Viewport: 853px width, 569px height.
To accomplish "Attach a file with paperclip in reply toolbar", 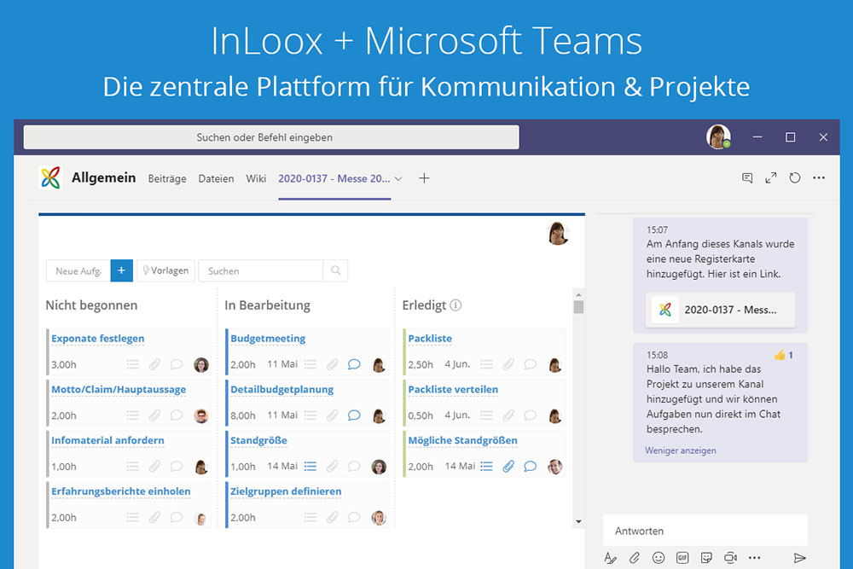I will click(x=635, y=558).
